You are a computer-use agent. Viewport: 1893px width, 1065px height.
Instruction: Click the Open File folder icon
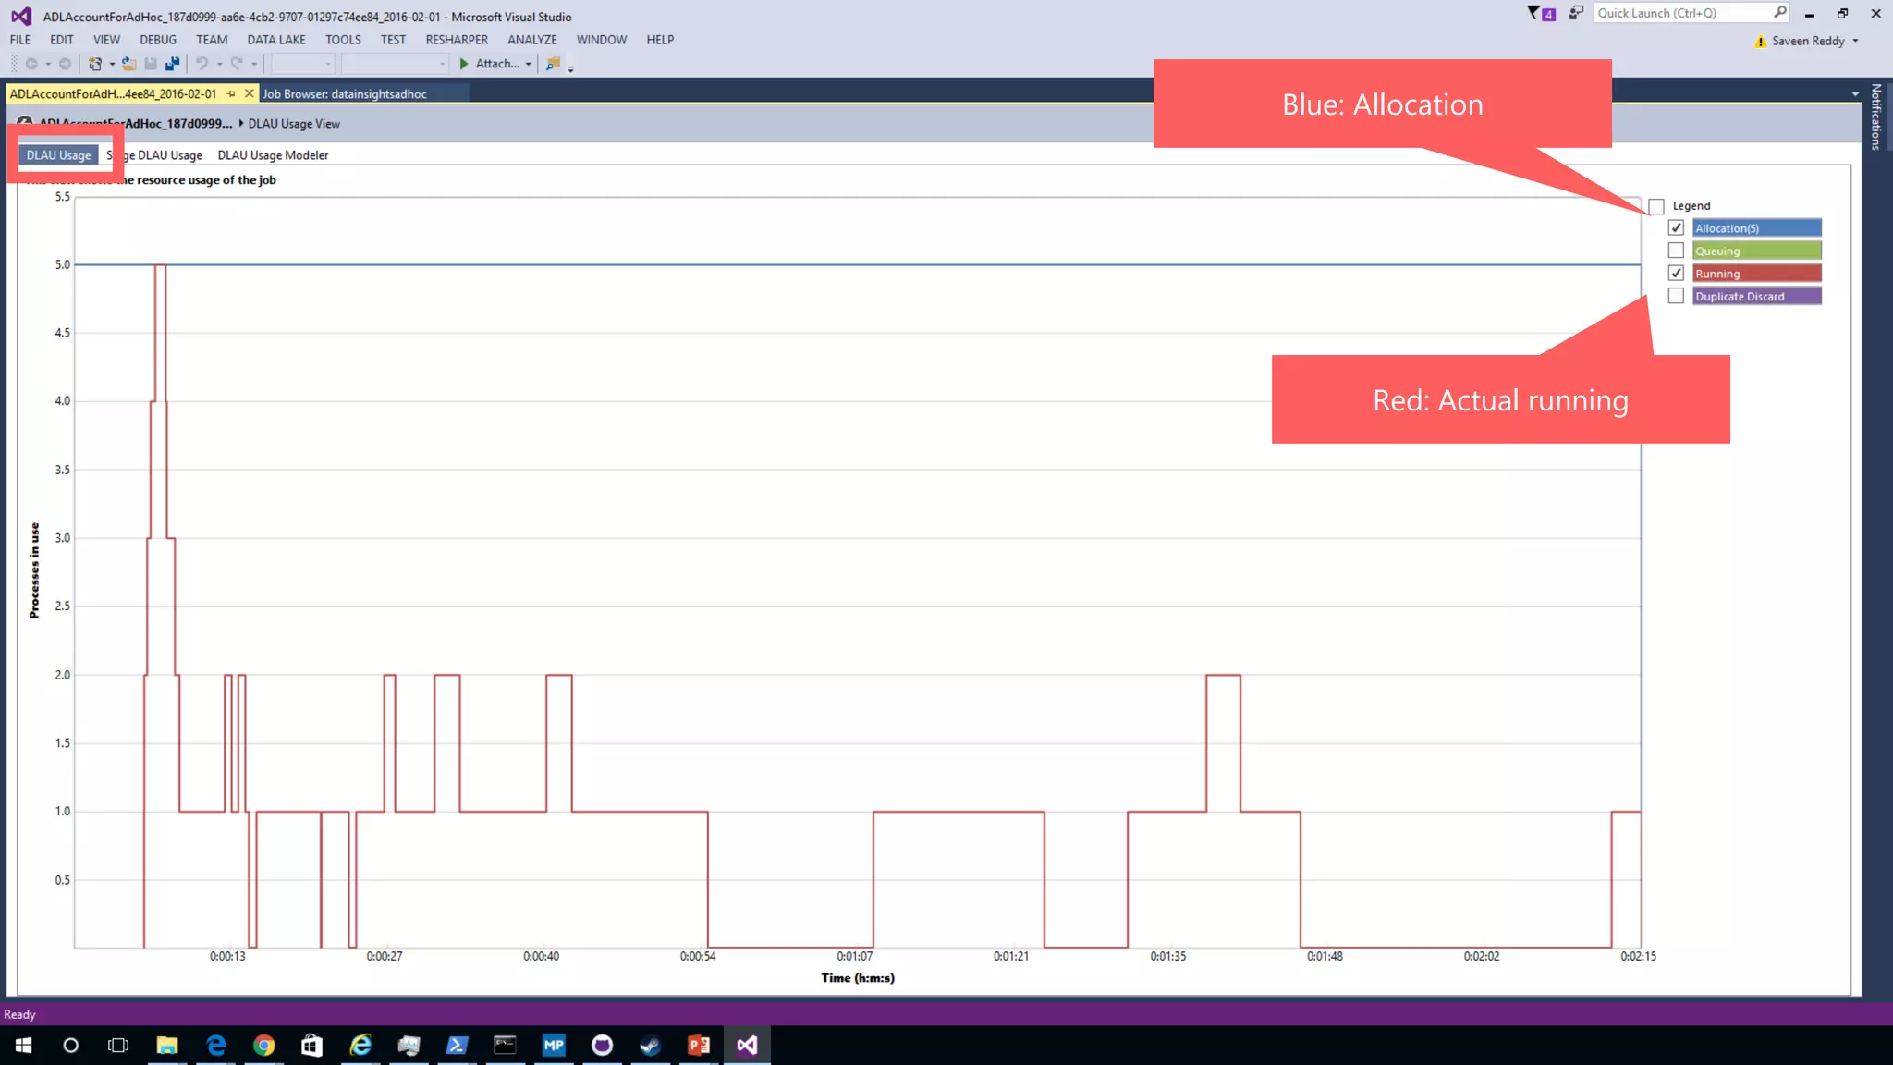(x=128, y=64)
